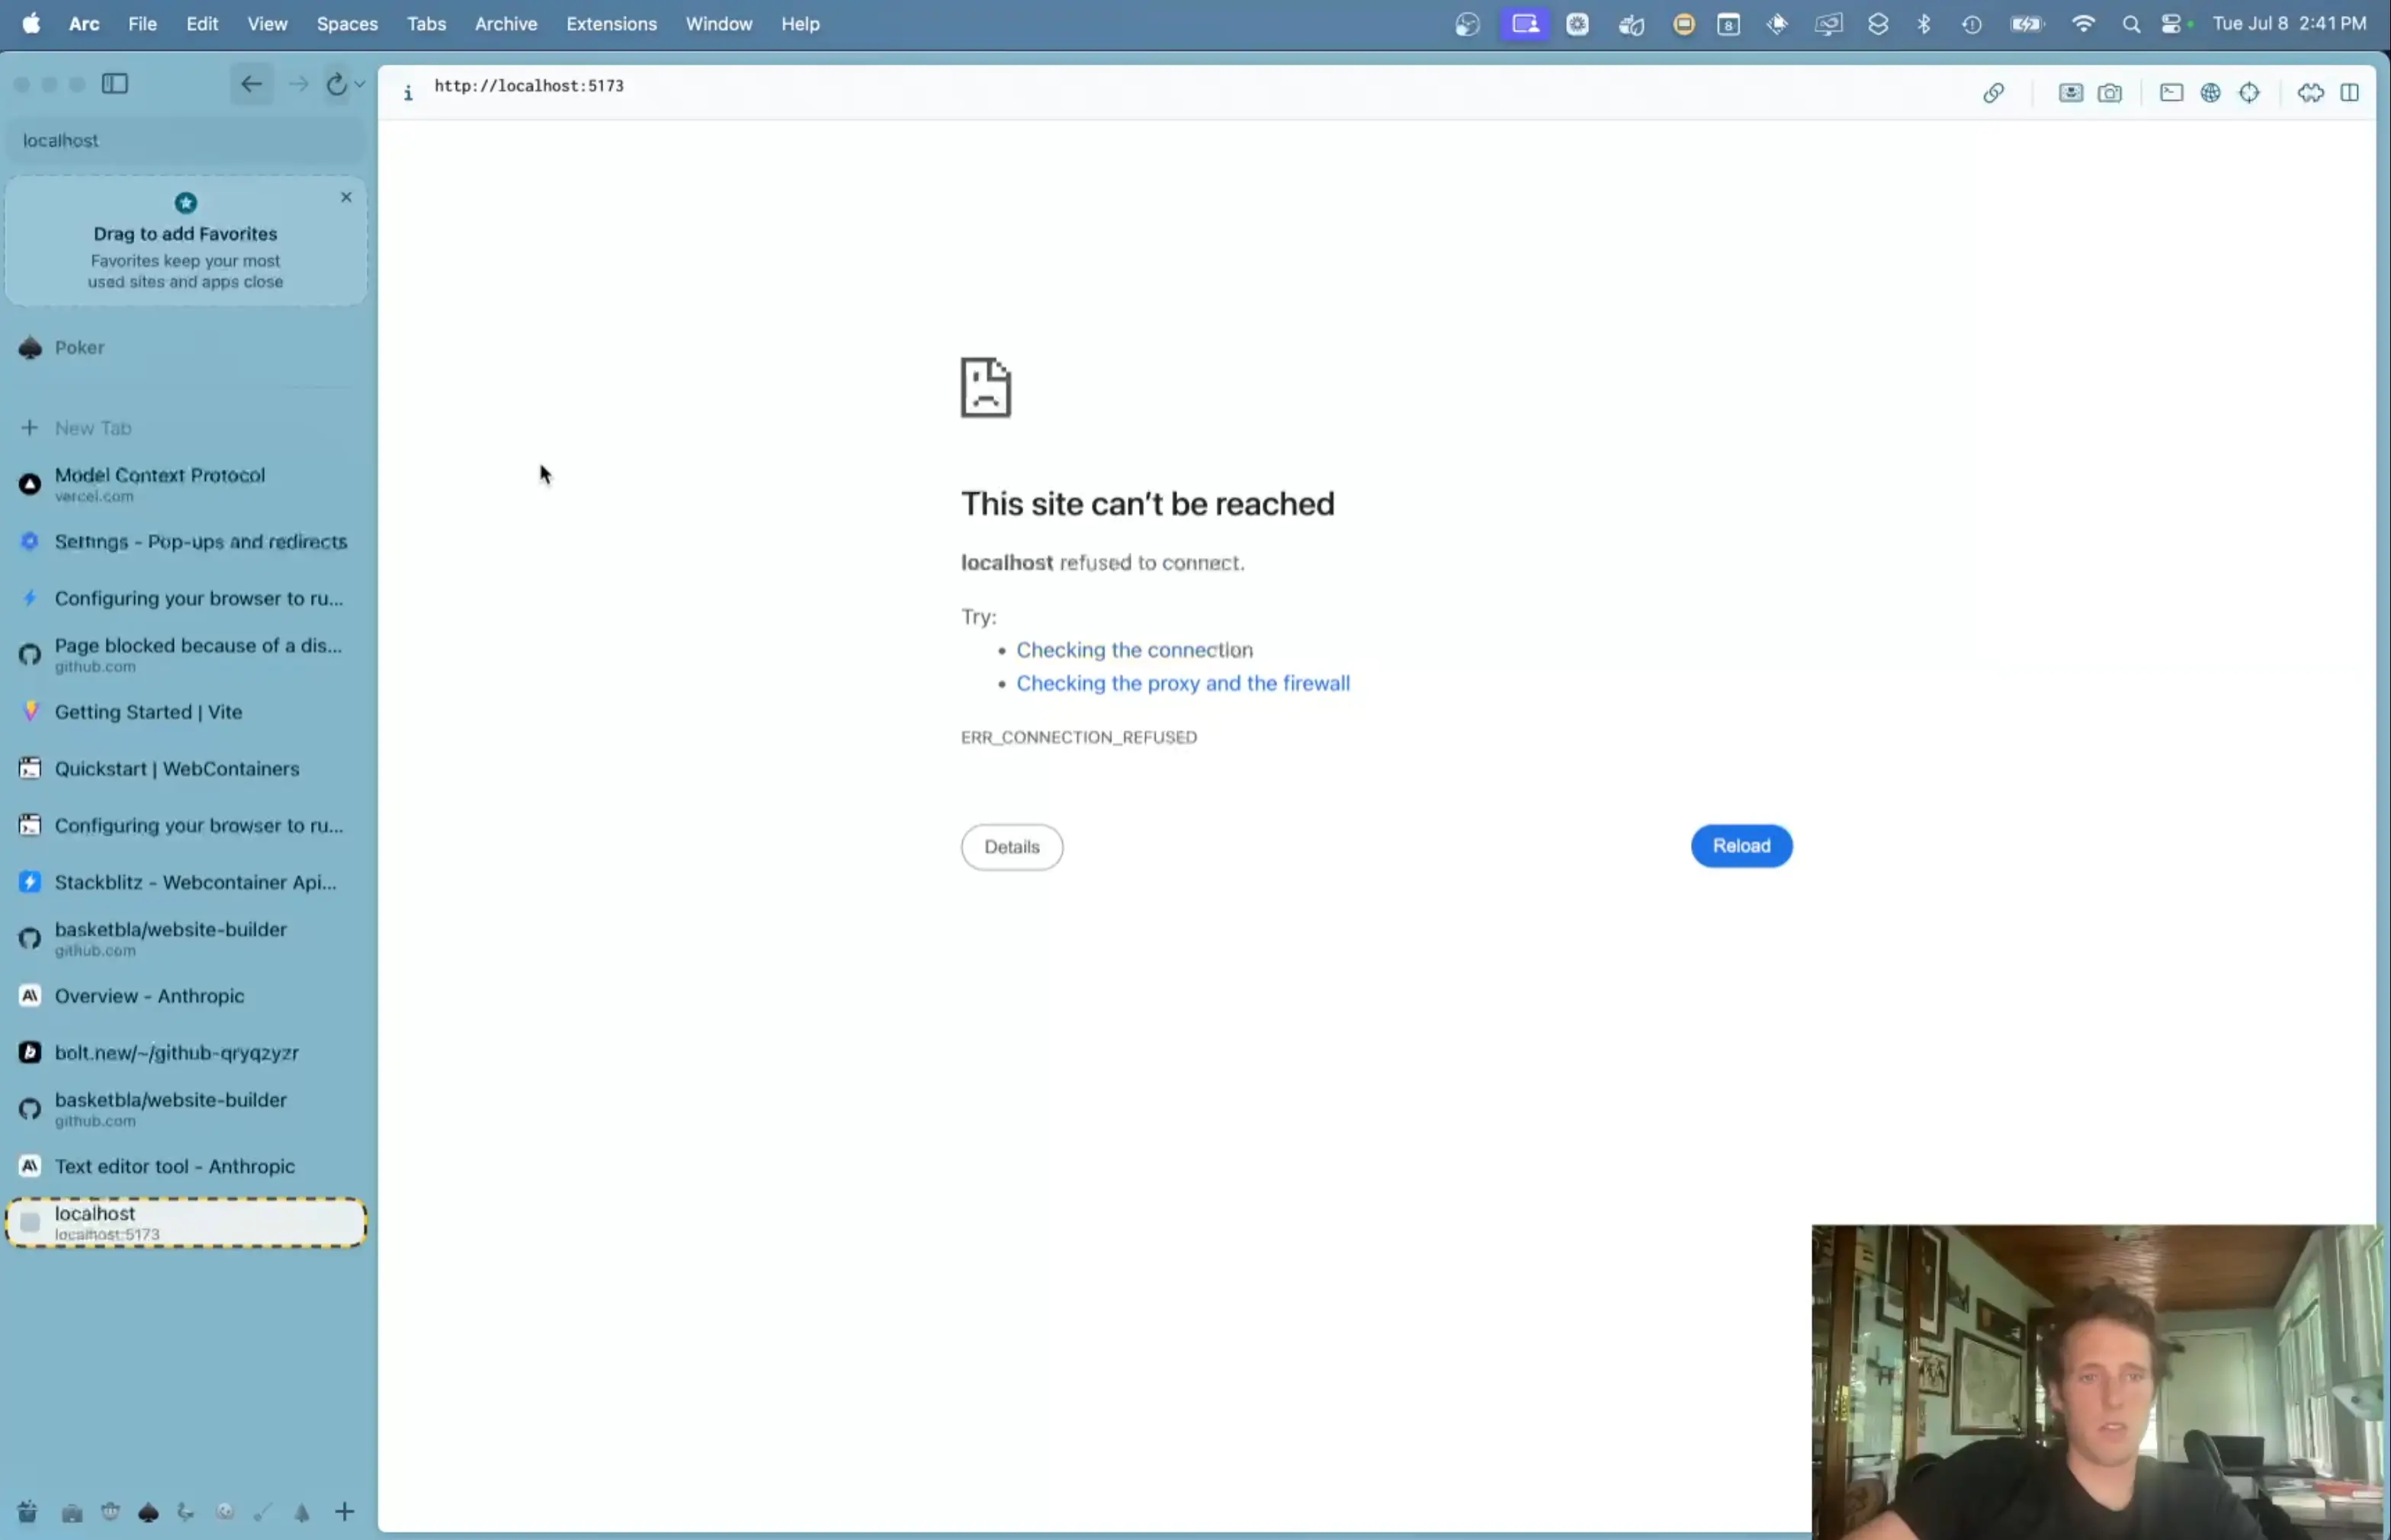Click the site info icon beside URL

tap(408, 93)
